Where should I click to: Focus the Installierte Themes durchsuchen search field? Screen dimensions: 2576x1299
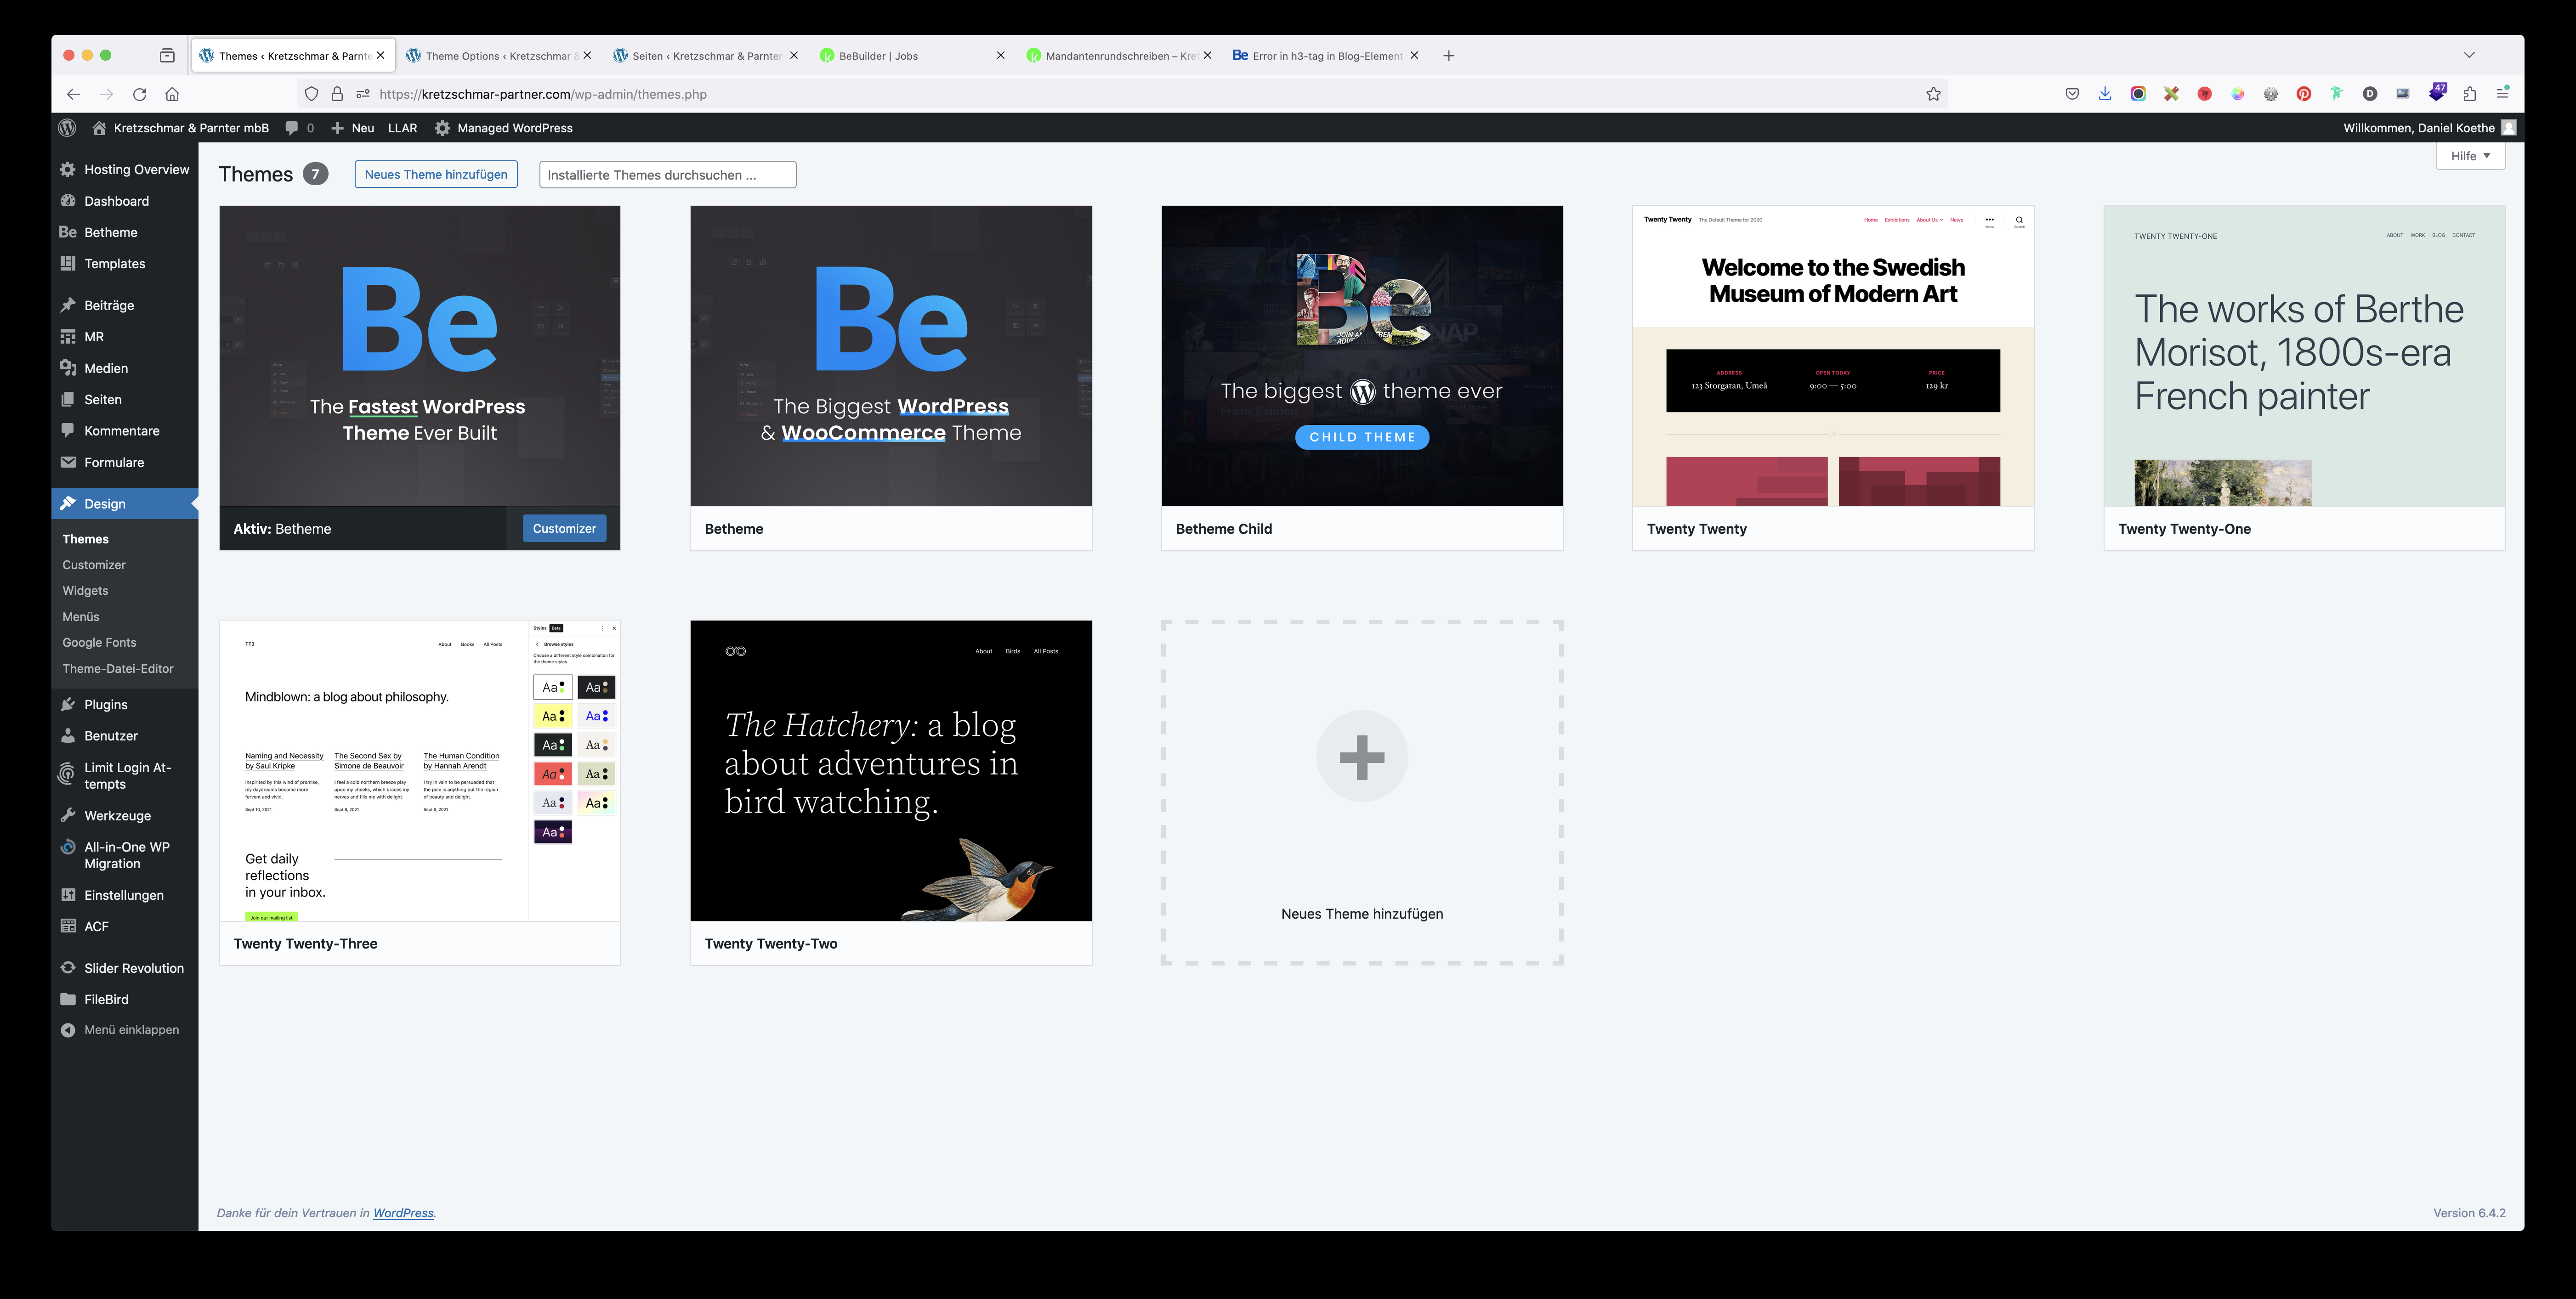point(668,175)
